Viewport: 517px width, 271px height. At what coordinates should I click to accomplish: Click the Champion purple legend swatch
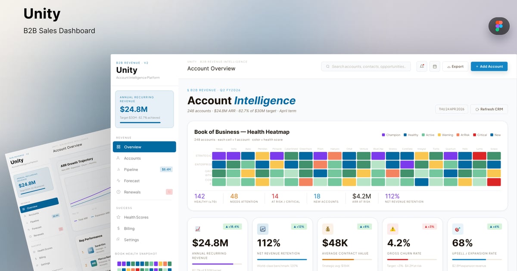pyautogui.click(x=383, y=135)
